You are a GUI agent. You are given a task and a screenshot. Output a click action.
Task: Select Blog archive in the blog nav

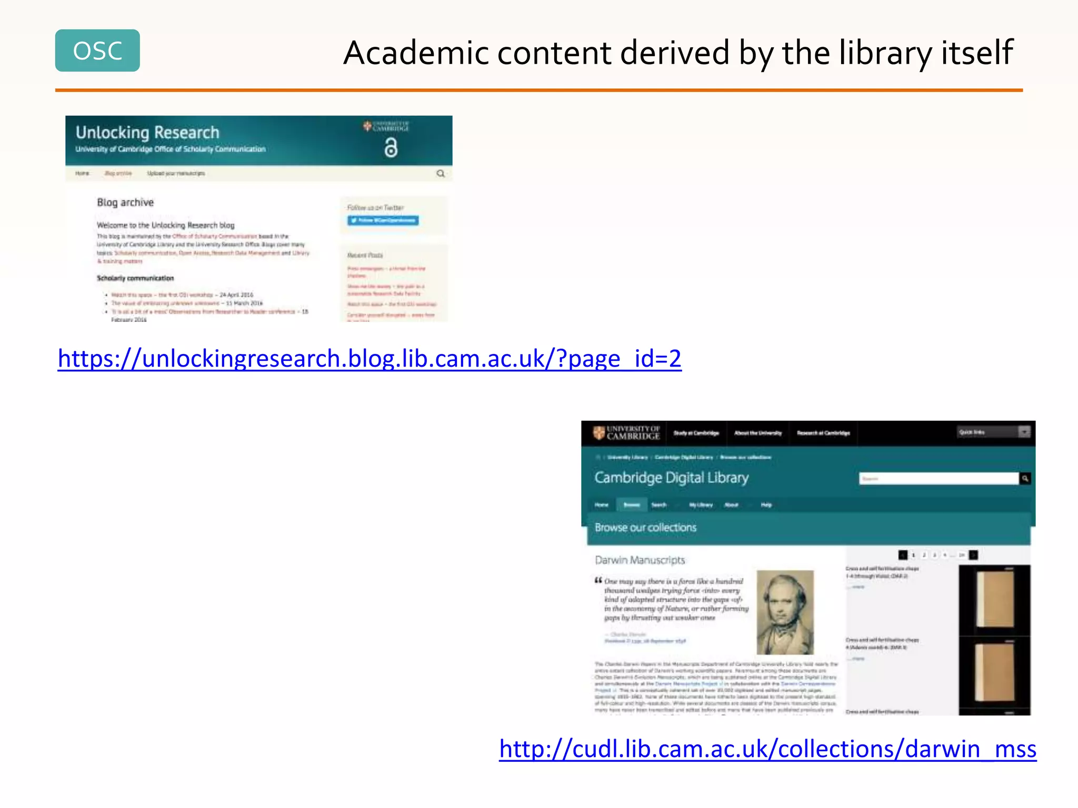(118, 173)
